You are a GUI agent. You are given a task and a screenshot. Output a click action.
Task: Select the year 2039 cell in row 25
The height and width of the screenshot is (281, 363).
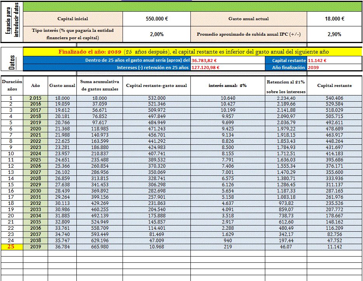click(x=35, y=247)
